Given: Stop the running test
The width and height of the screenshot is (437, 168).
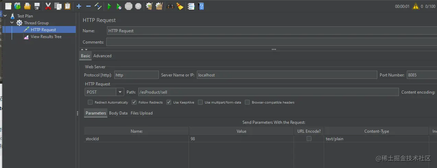Looking at the screenshot, I should 129,6.
